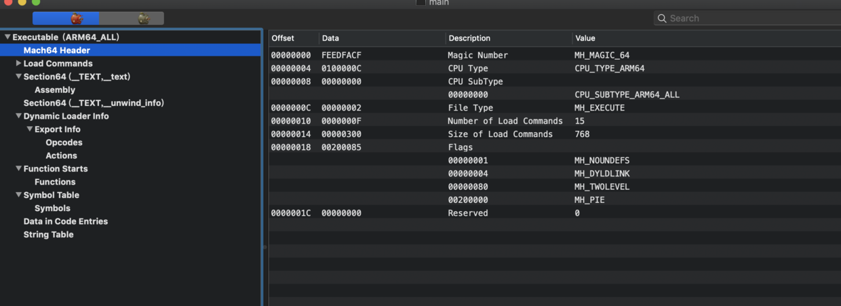Click the Description column header
841x306 pixels.
[469, 38]
